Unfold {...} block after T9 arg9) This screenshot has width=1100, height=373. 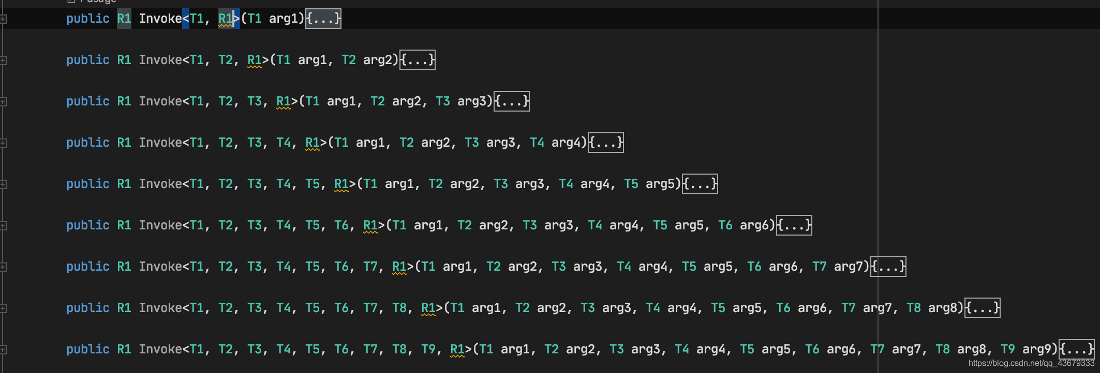(1077, 349)
